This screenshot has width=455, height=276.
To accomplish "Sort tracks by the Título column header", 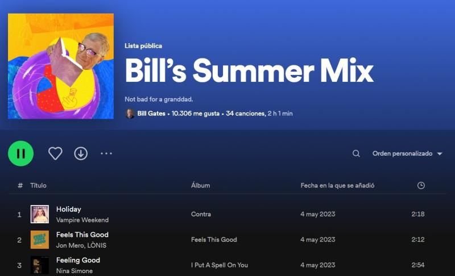I will click(38, 185).
